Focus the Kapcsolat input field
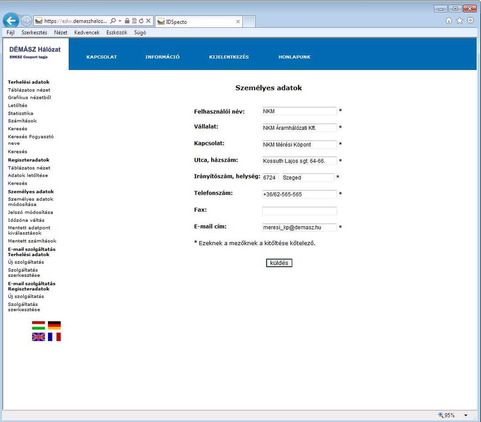This screenshot has height=422, width=481. tap(300, 144)
